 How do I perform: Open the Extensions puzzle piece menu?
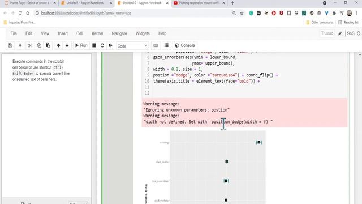tap(334, 13)
